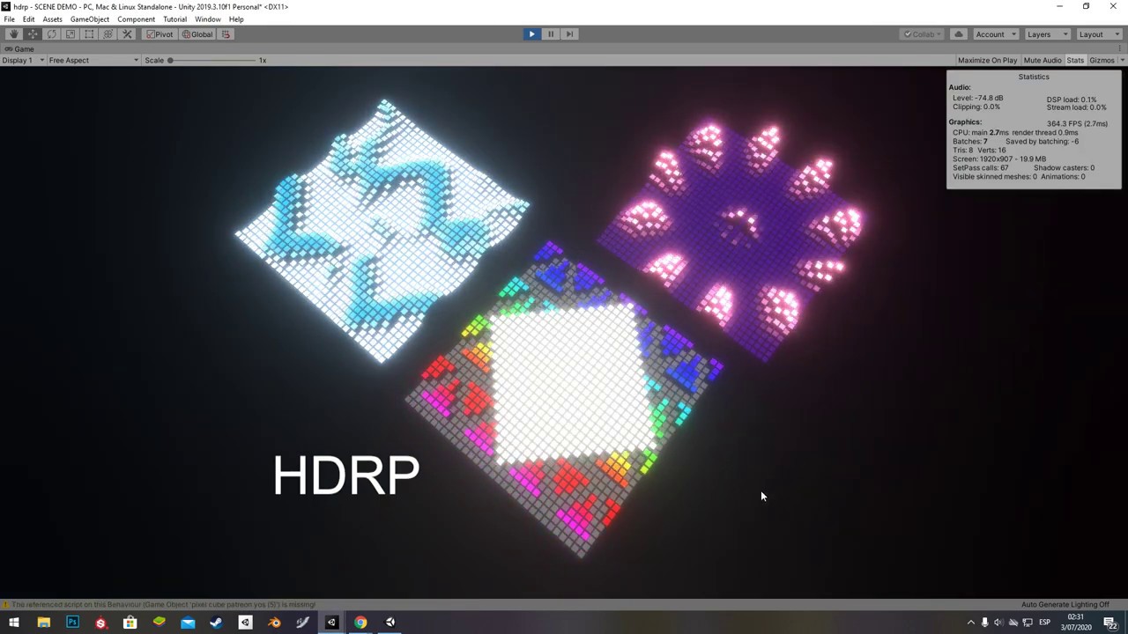Toggle the grid snapping icon
The image size is (1128, 634).
226,34
